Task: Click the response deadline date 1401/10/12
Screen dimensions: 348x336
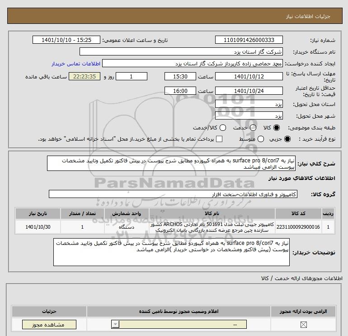Action: tap(249, 76)
